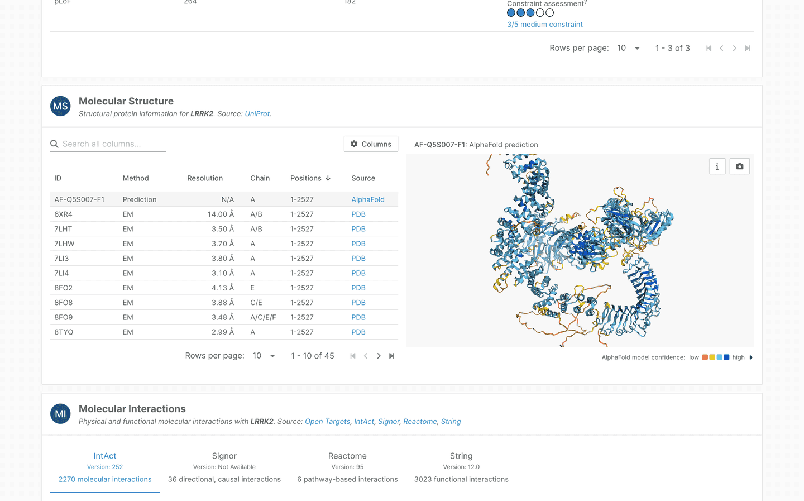Open the UniProt source link
The width and height of the screenshot is (804, 501).
coord(257,114)
